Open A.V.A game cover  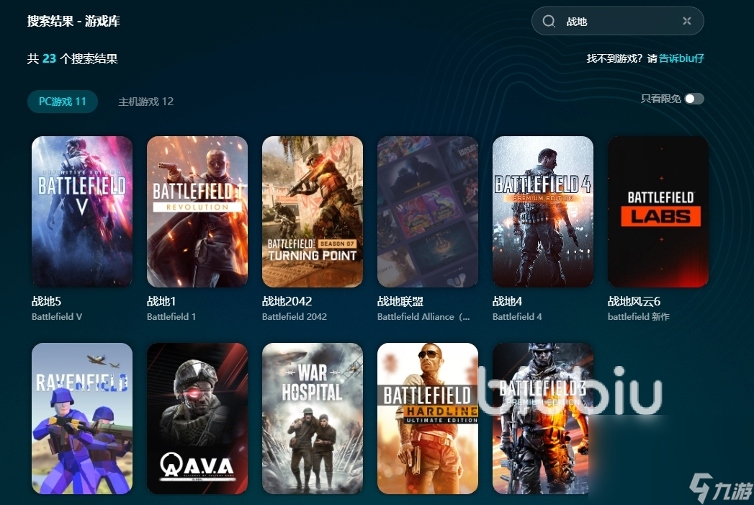click(197, 419)
